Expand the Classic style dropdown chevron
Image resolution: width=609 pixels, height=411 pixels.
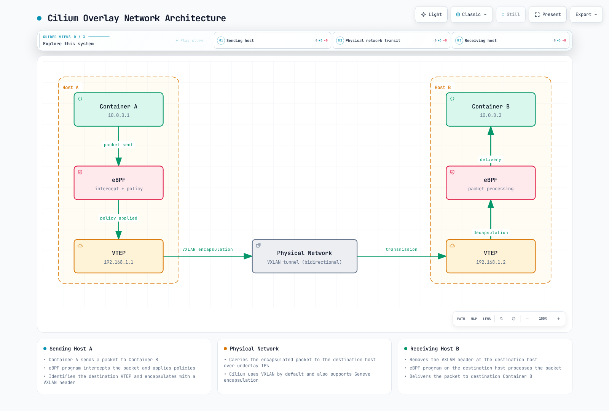[x=485, y=14]
